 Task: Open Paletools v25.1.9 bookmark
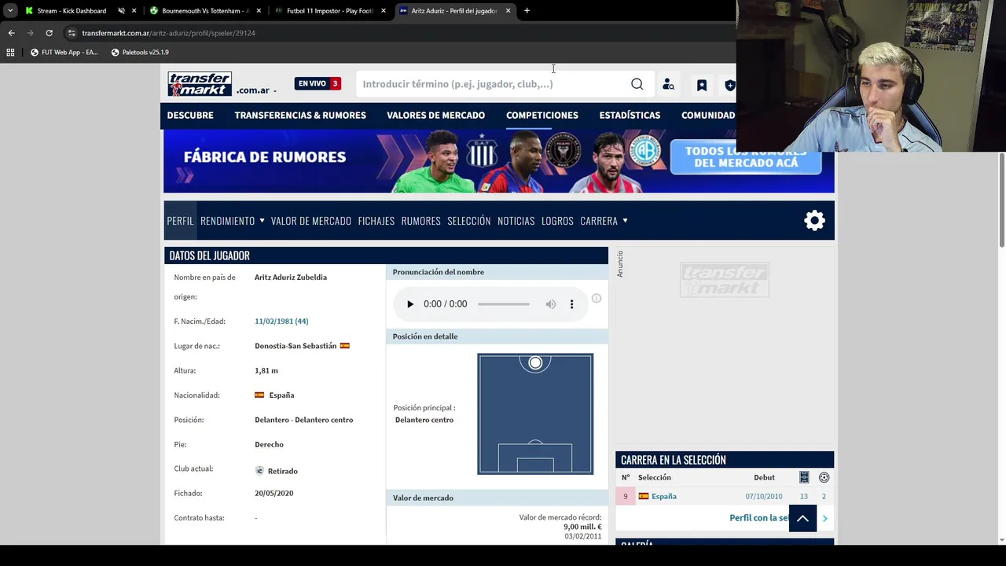point(140,53)
